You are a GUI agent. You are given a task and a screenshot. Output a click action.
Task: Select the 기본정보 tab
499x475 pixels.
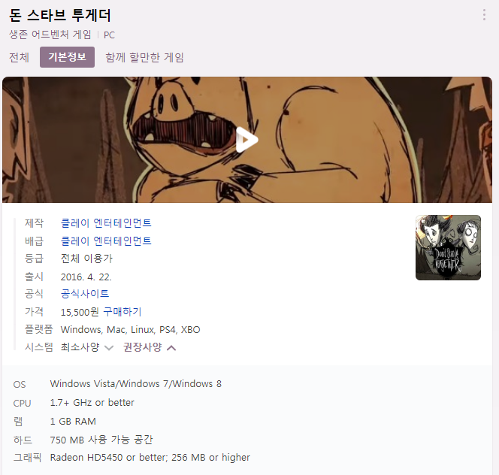(67, 57)
